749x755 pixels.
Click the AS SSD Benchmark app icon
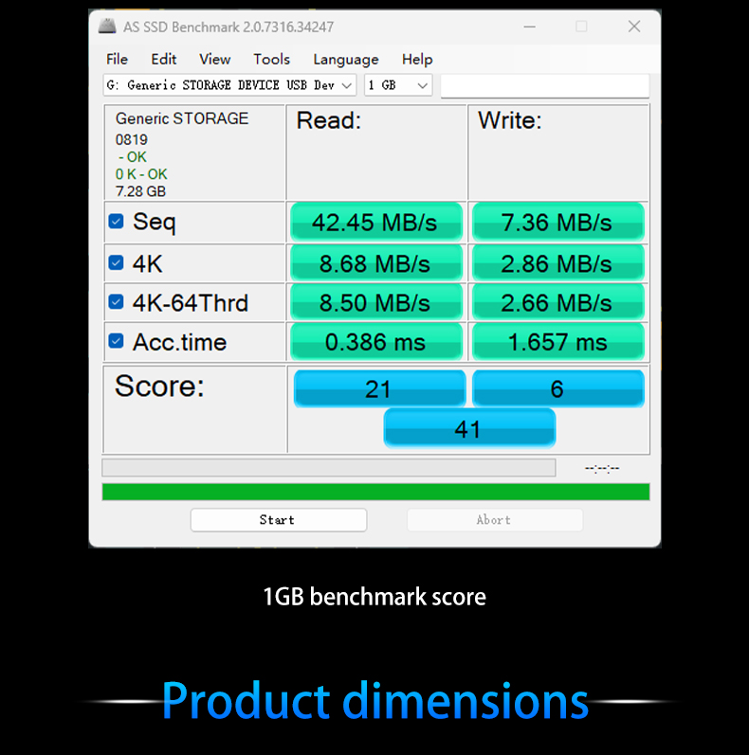[107, 27]
